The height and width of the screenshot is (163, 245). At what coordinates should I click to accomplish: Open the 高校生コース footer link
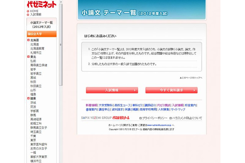[122, 105]
